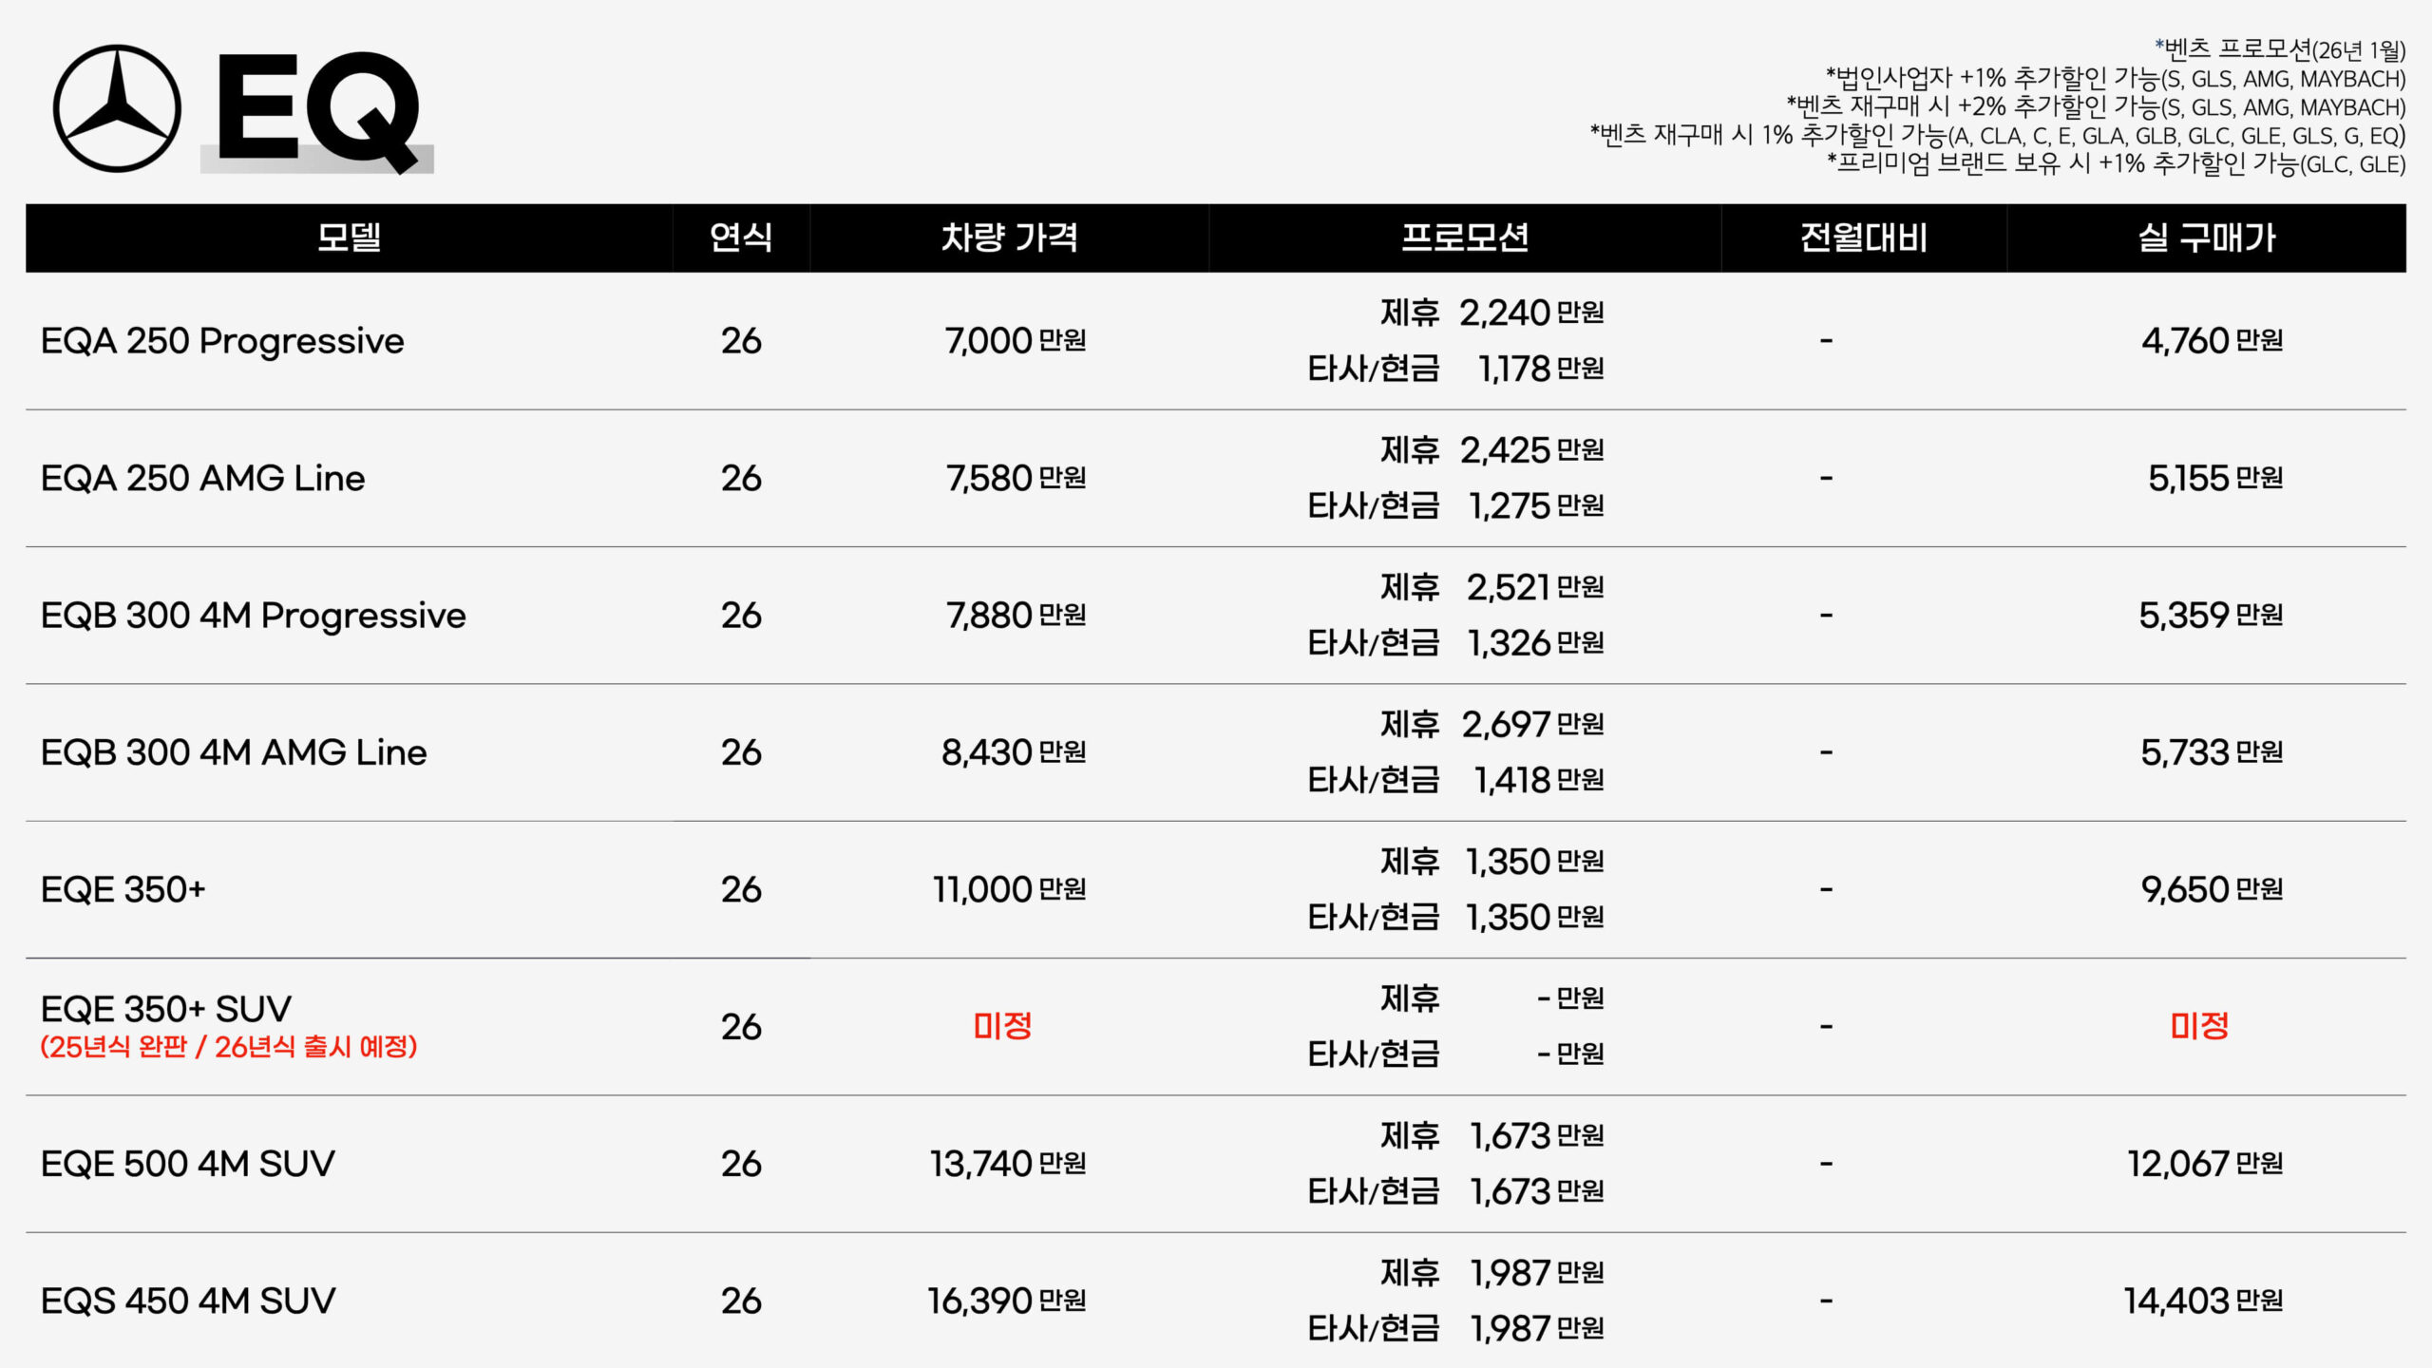Image resolution: width=2432 pixels, height=1368 pixels.
Task: Click the 벤츠 프로모션(26년 1월) note
Action: 2280,49
